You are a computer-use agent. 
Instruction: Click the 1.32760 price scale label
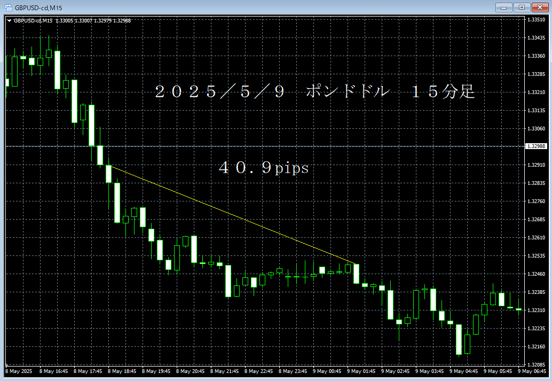pyautogui.click(x=536, y=201)
